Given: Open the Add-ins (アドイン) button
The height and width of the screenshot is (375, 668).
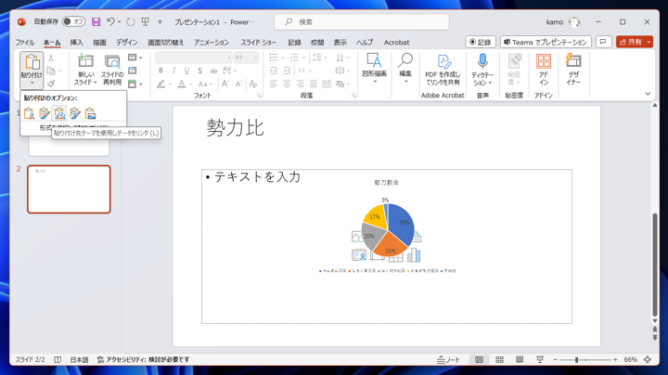Looking at the screenshot, I should [x=544, y=71].
